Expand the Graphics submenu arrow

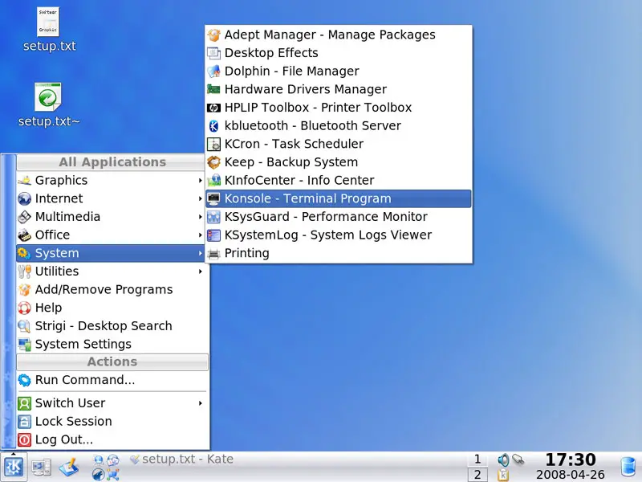point(200,180)
